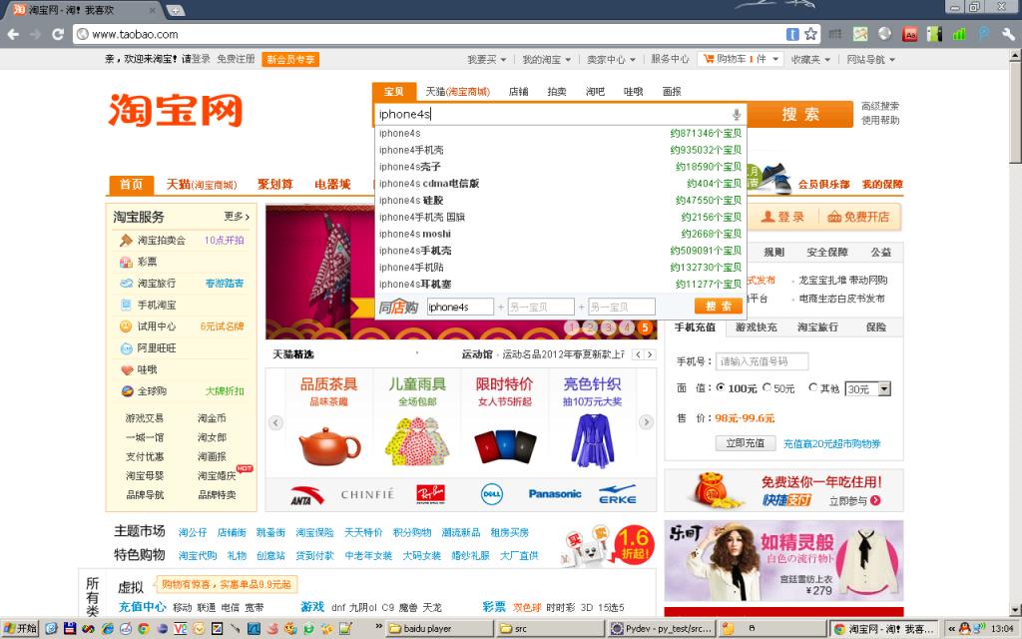The image size is (1022, 639).
Task: Expand the 我要买 menu
Action: click(486, 59)
